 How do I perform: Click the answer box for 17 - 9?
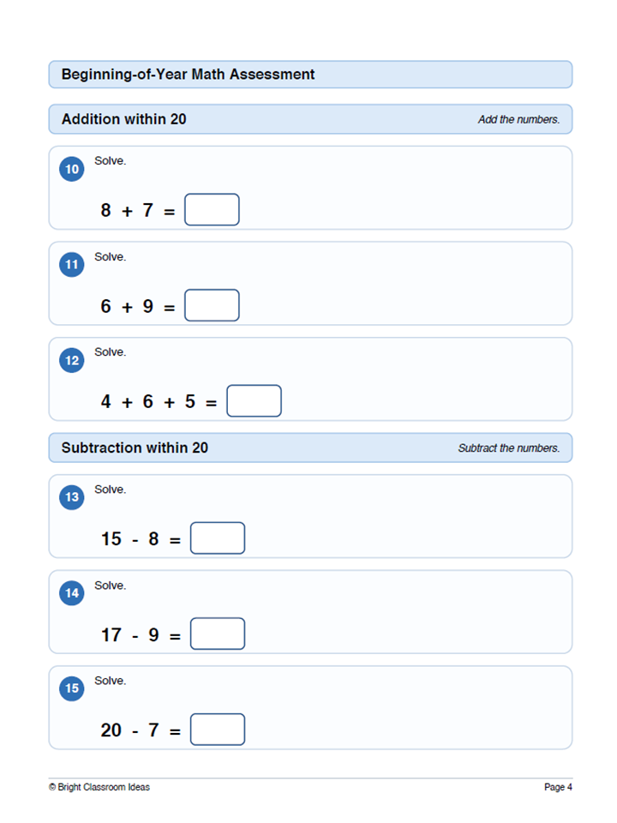pyautogui.click(x=218, y=634)
